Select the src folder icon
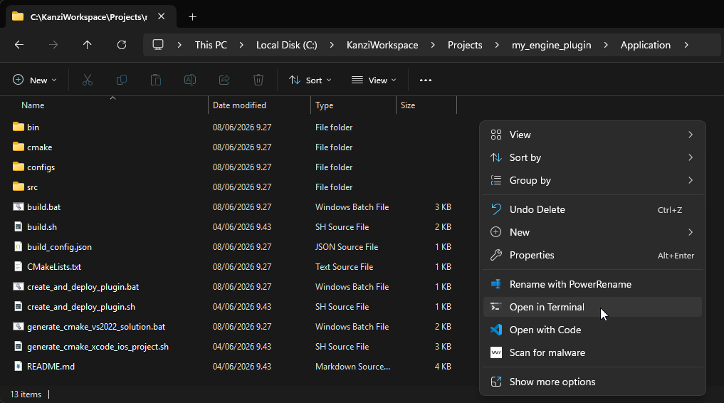Screen dimensions: 724x403 pyautogui.click(x=19, y=187)
